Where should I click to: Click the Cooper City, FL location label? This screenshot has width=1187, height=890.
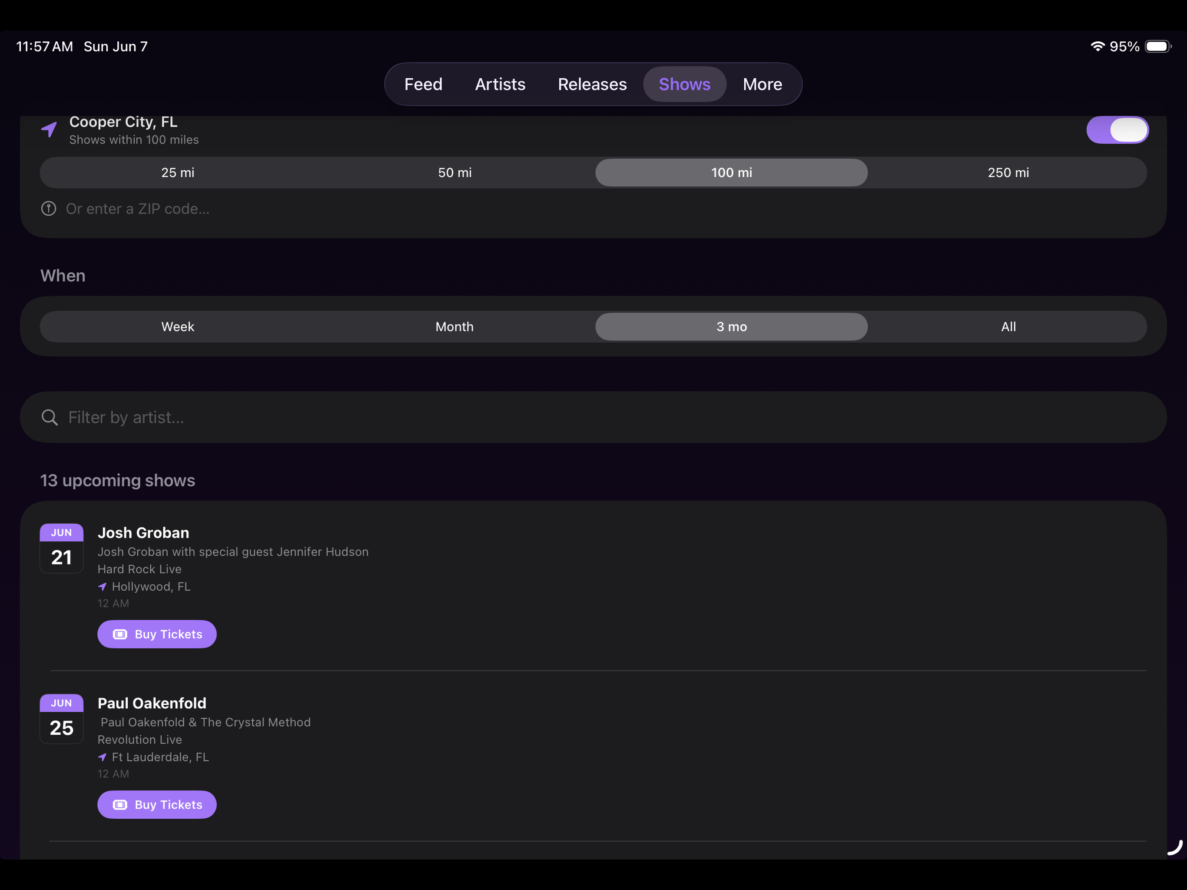123,122
